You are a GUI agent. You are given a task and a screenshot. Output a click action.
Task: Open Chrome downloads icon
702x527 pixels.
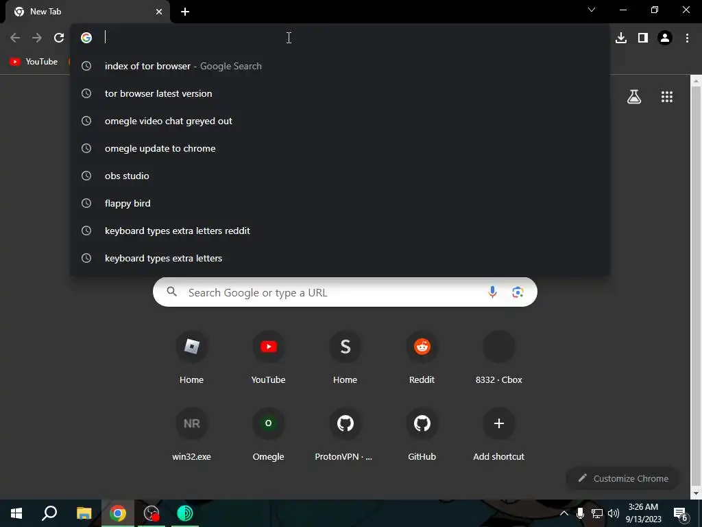[621, 38]
